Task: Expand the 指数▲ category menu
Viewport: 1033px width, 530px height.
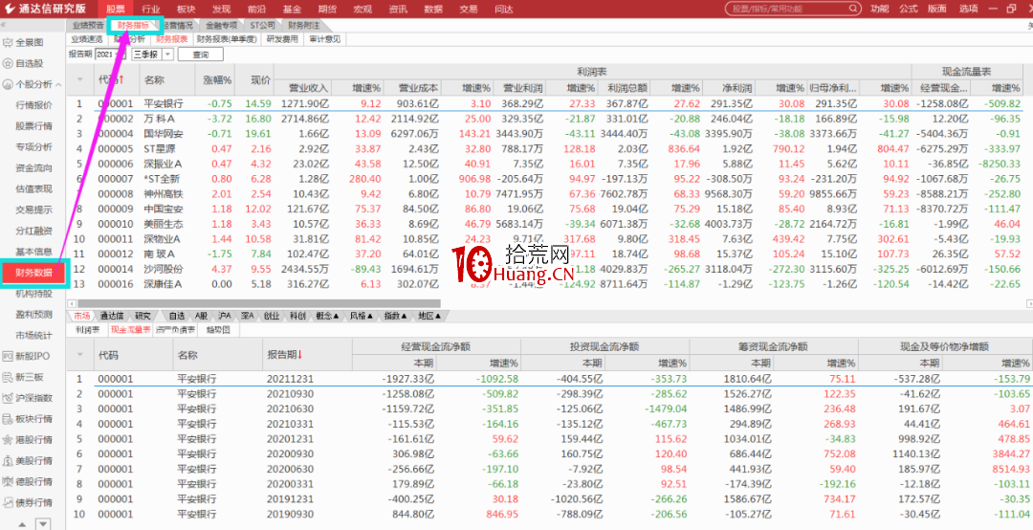Action: click(396, 316)
